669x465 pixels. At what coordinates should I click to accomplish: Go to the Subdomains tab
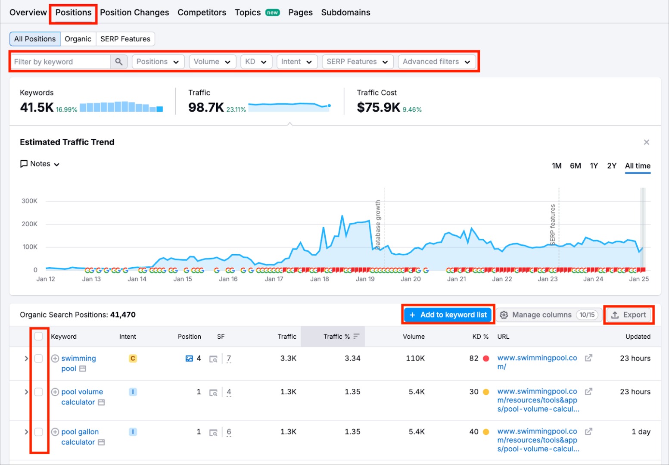click(345, 12)
